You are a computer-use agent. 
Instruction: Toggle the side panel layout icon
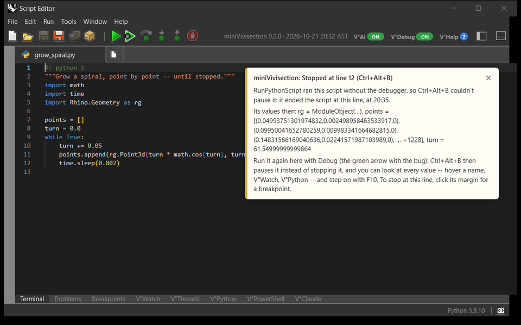(x=481, y=36)
